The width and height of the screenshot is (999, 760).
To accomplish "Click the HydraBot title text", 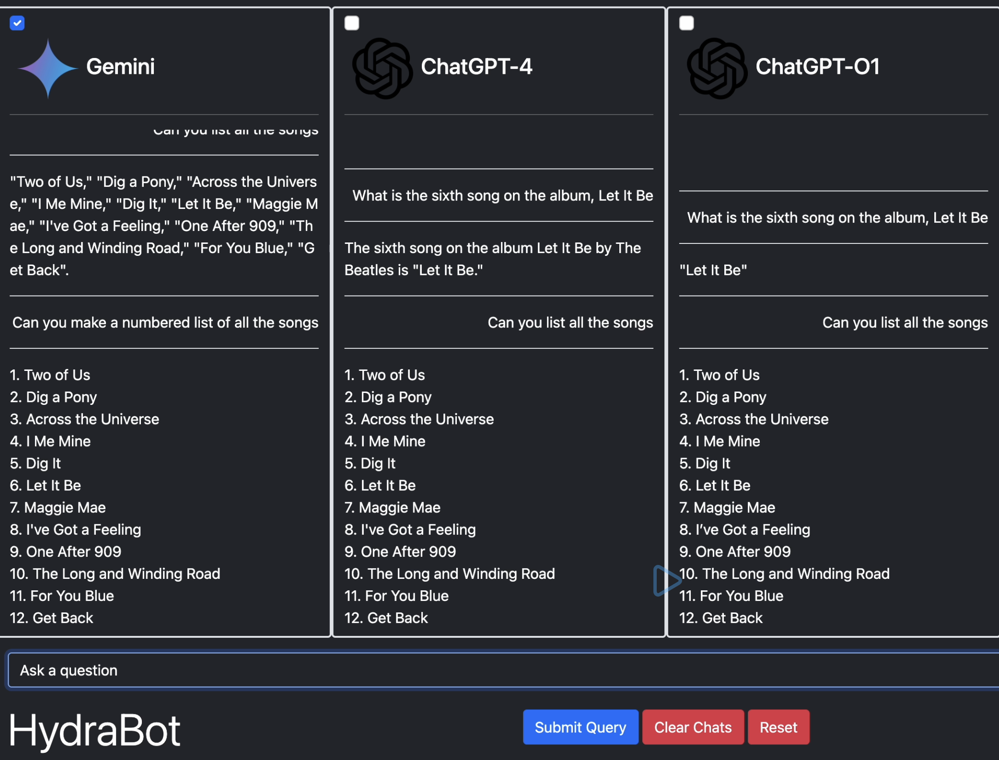I will click(94, 730).
